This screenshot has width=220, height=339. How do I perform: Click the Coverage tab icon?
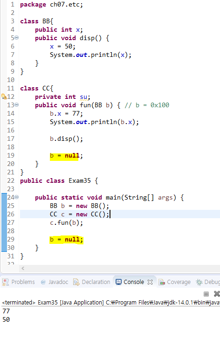(162, 282)
